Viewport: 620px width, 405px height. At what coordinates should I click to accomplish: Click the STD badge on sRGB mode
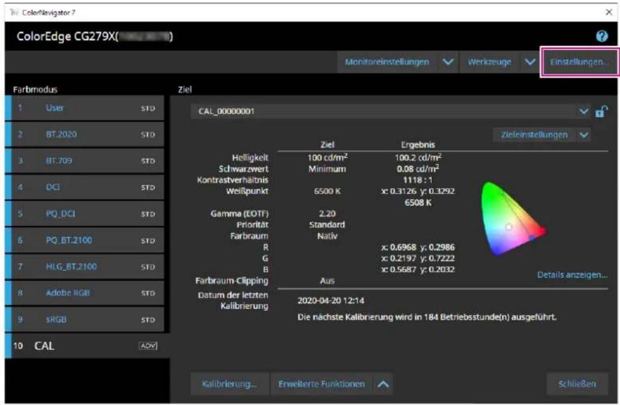coord(148,320)
